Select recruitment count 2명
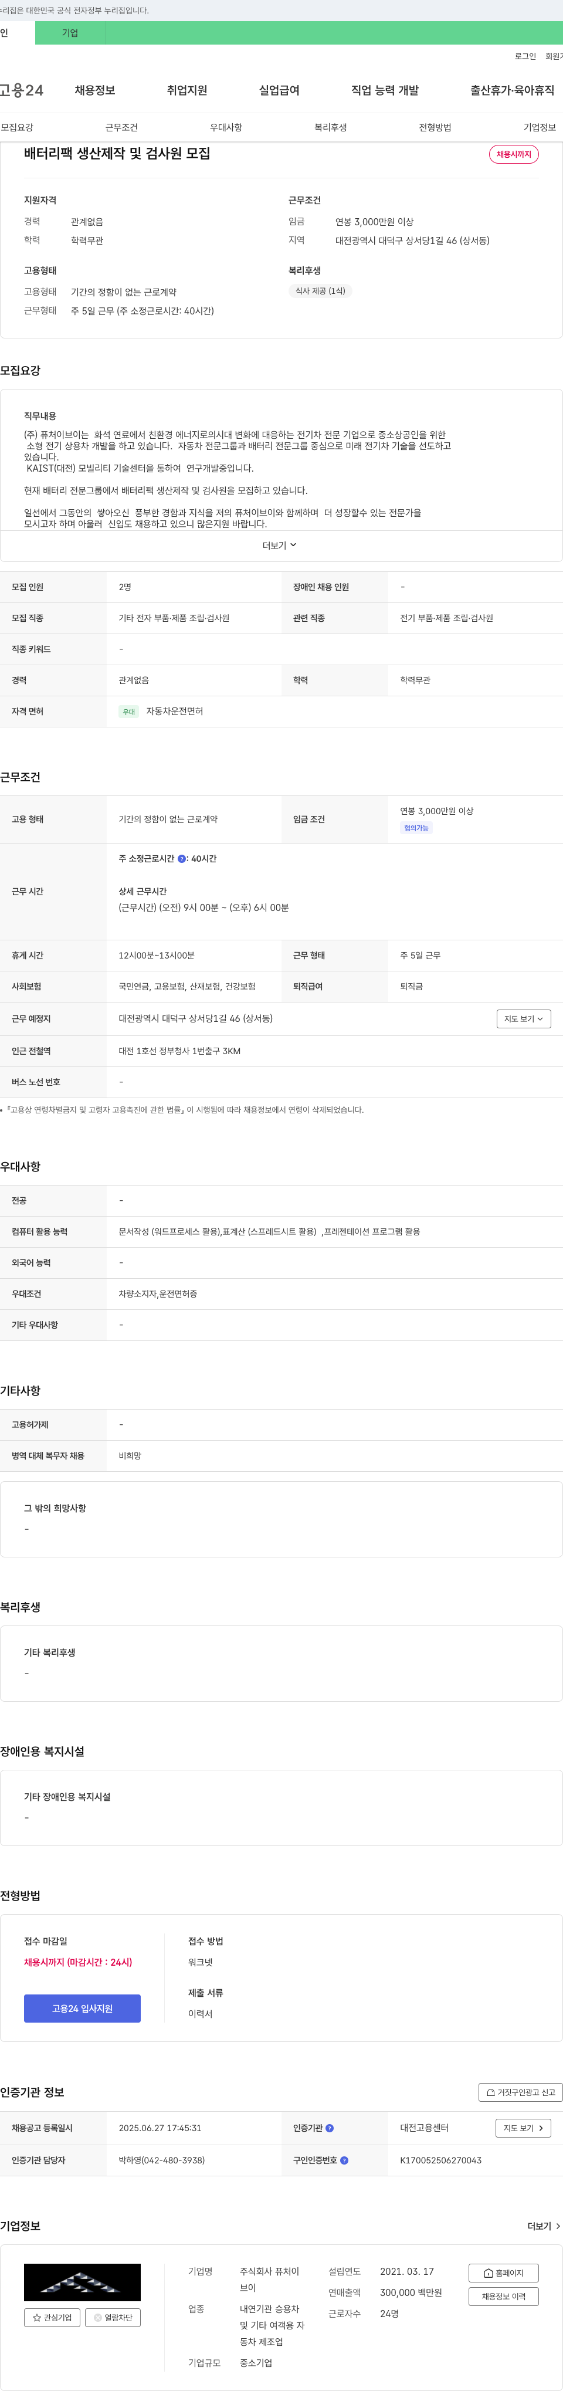The image size is (563, 2391). 126,587
